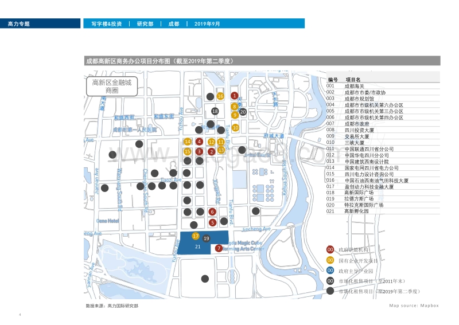This screenshot has width=459, height=325.
Task: Click 写字楼&投资 in the header bar
Action: (x=107, y=24)
